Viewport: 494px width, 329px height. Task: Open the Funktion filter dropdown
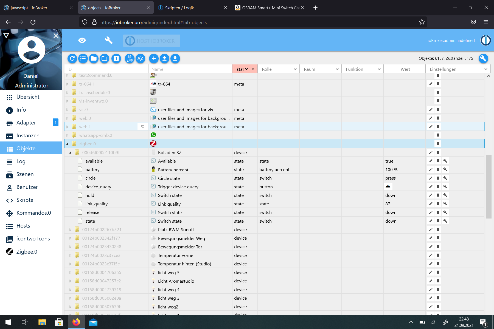363,69
